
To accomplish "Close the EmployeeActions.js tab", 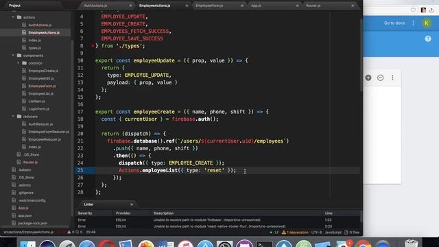I will pos(187,5).
